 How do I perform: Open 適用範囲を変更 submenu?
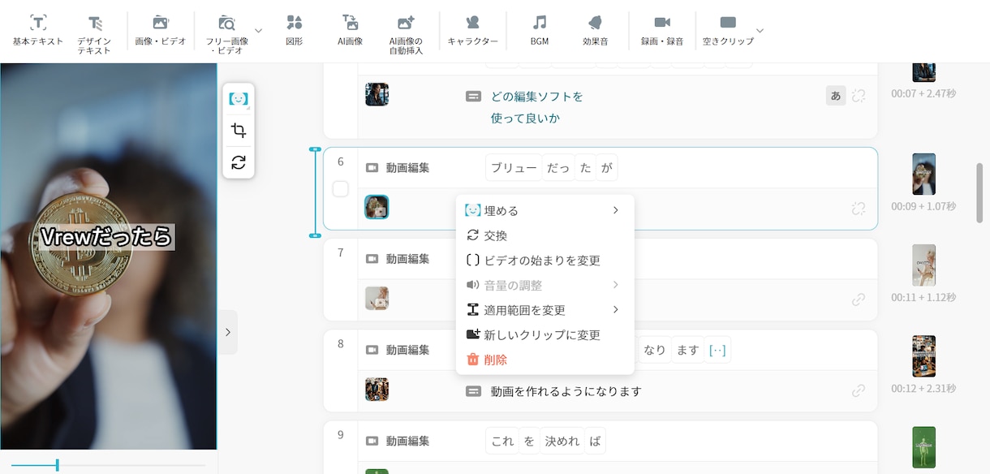point(545,310)
